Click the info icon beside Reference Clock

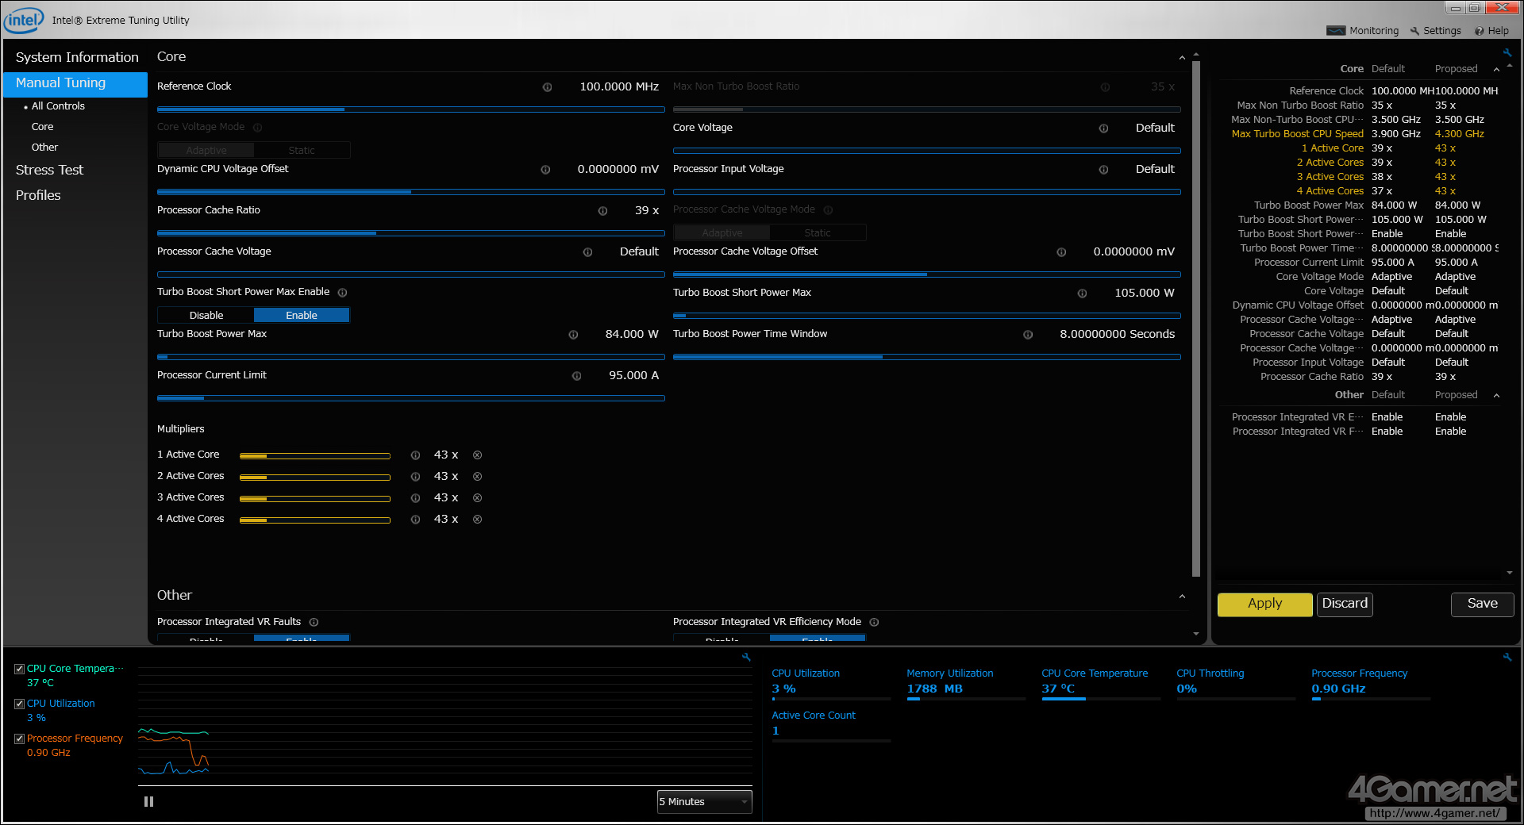[547, 87]
